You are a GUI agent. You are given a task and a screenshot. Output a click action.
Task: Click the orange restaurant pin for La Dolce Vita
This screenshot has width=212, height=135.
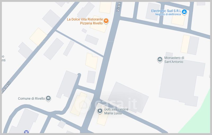tap(106, 21)
